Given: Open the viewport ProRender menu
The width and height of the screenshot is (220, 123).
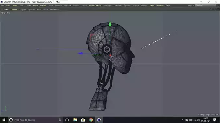Looking at the screenshot, I should (54, 10).
